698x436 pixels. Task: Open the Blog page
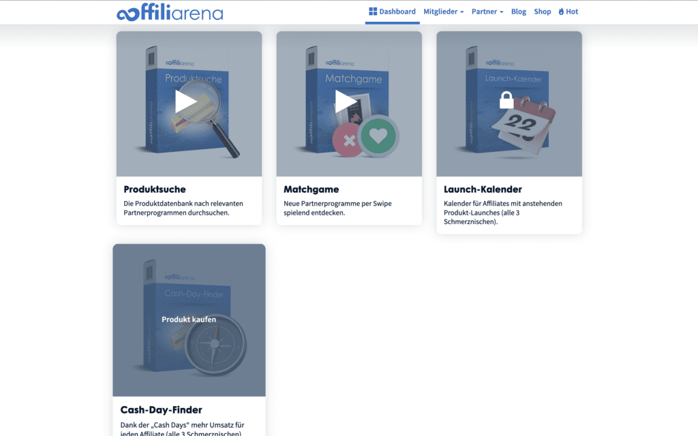519,12
